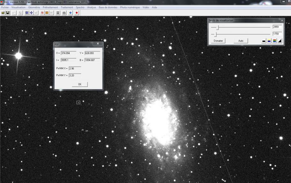Open the Traitement menu
Screen dimensions: 291x183
67,7
